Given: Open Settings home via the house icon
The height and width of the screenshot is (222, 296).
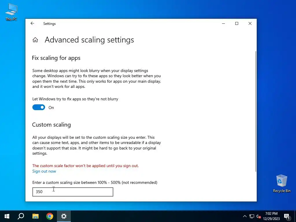Looking at the screenshot, I should [35, 40].
